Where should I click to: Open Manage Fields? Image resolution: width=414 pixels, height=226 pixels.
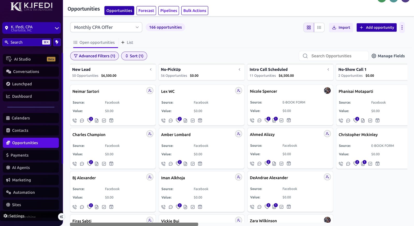point(388,56)
